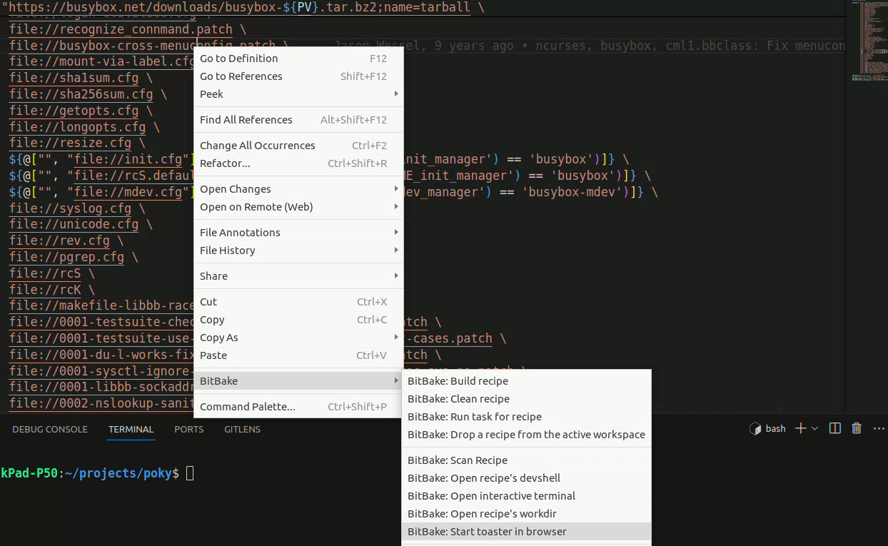Viewport: 888px width, 546px height.
Task: Expand the Open Changes submenu
Action: 298,189
